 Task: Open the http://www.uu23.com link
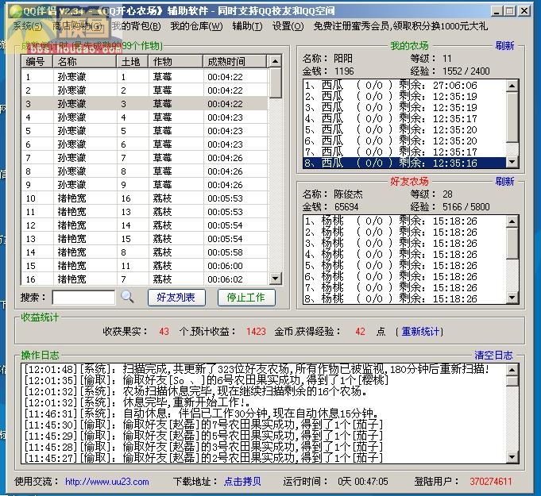(107, 481)
